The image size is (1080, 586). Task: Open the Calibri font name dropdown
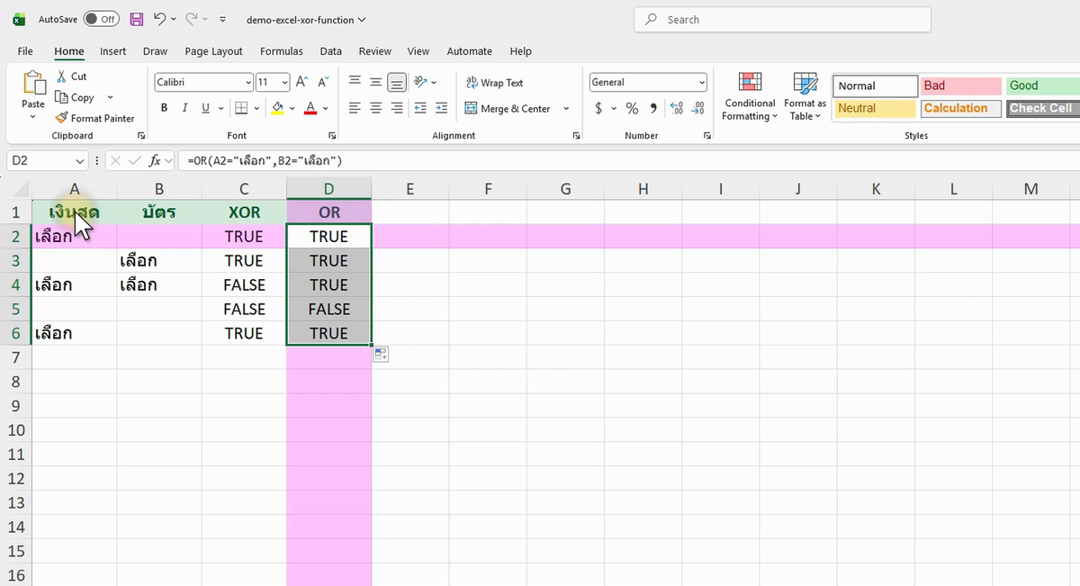(248, 82)
